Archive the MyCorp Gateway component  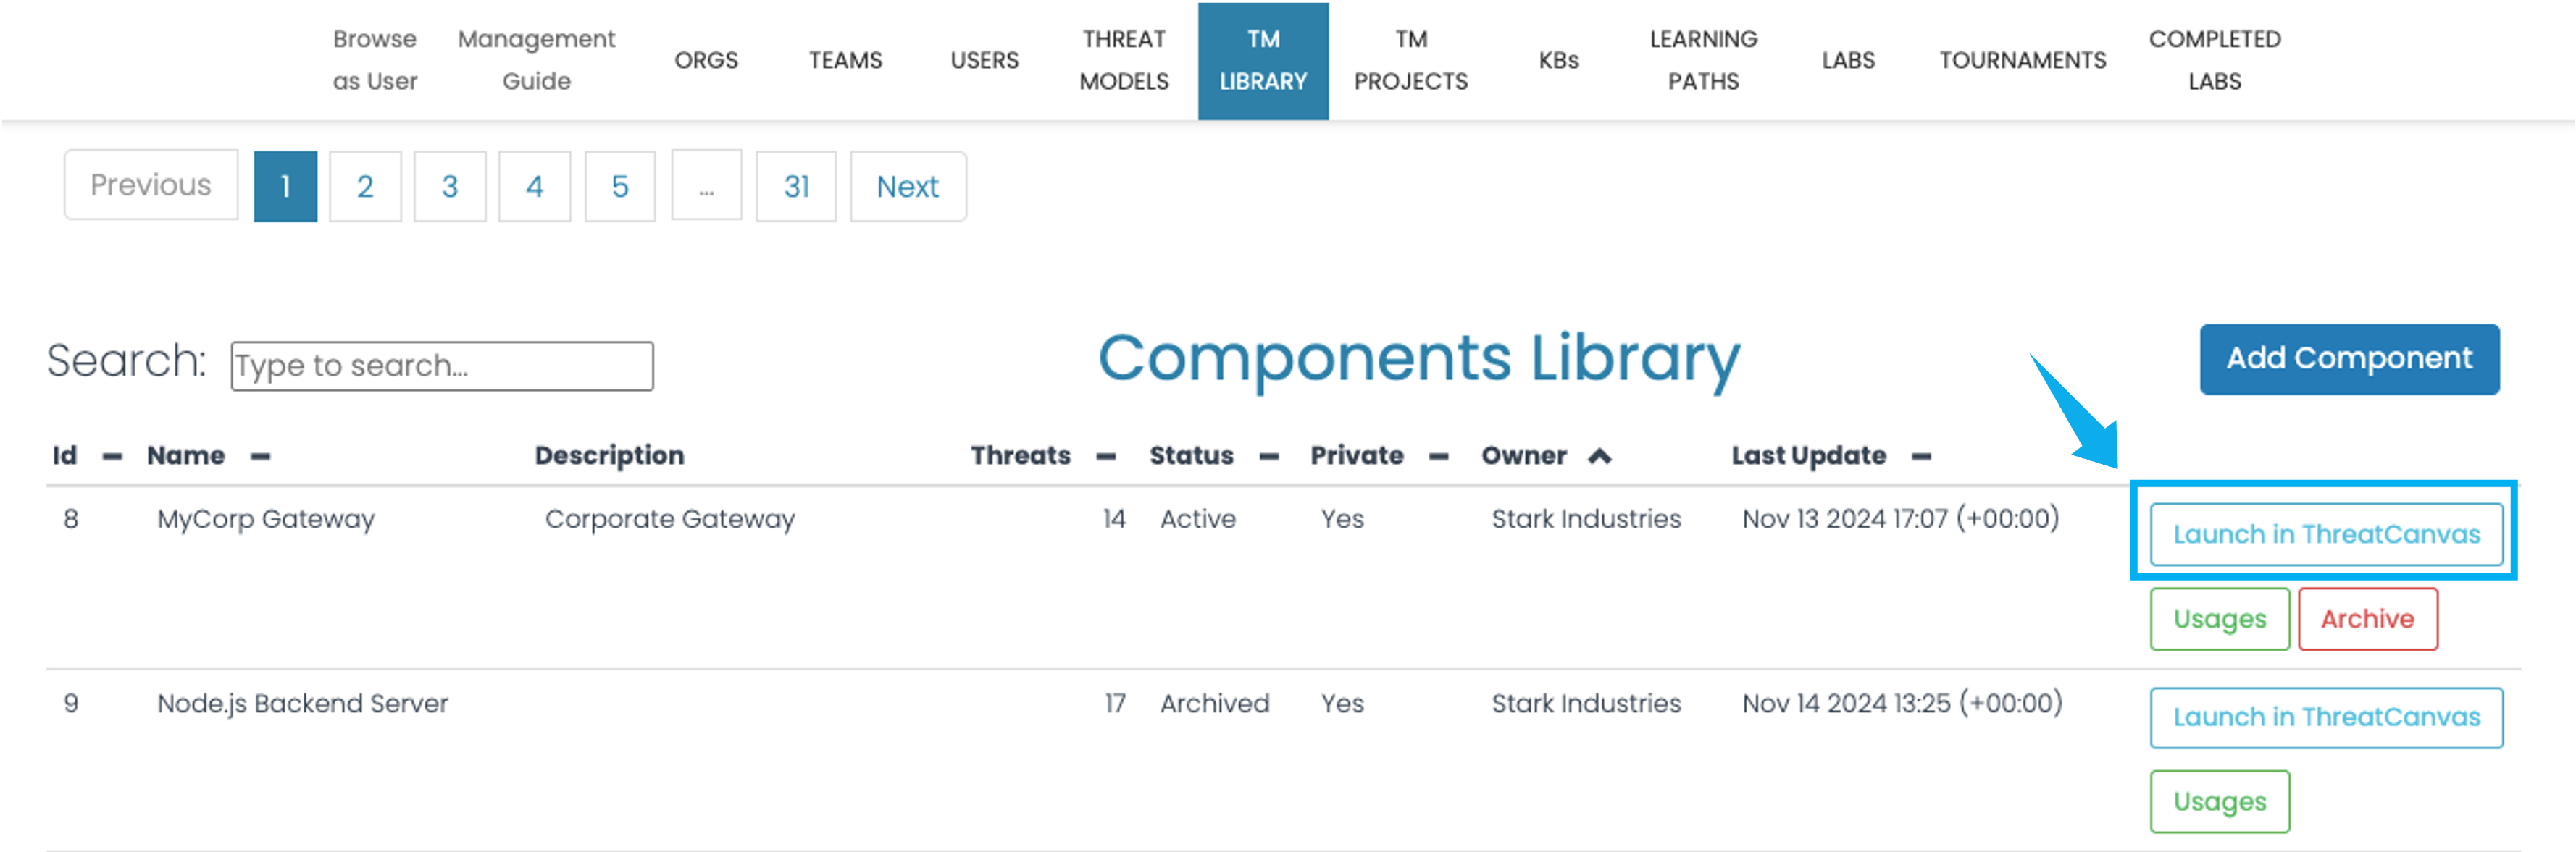[x=2366, y=619]
